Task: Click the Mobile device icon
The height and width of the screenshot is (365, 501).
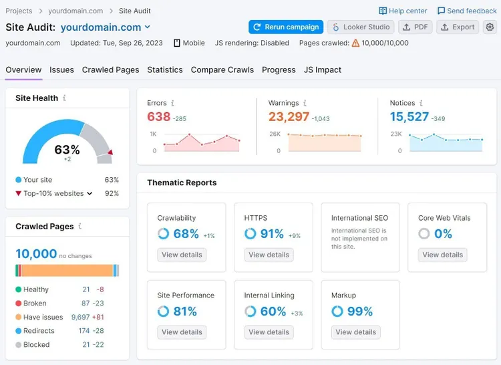Action: 177,43
